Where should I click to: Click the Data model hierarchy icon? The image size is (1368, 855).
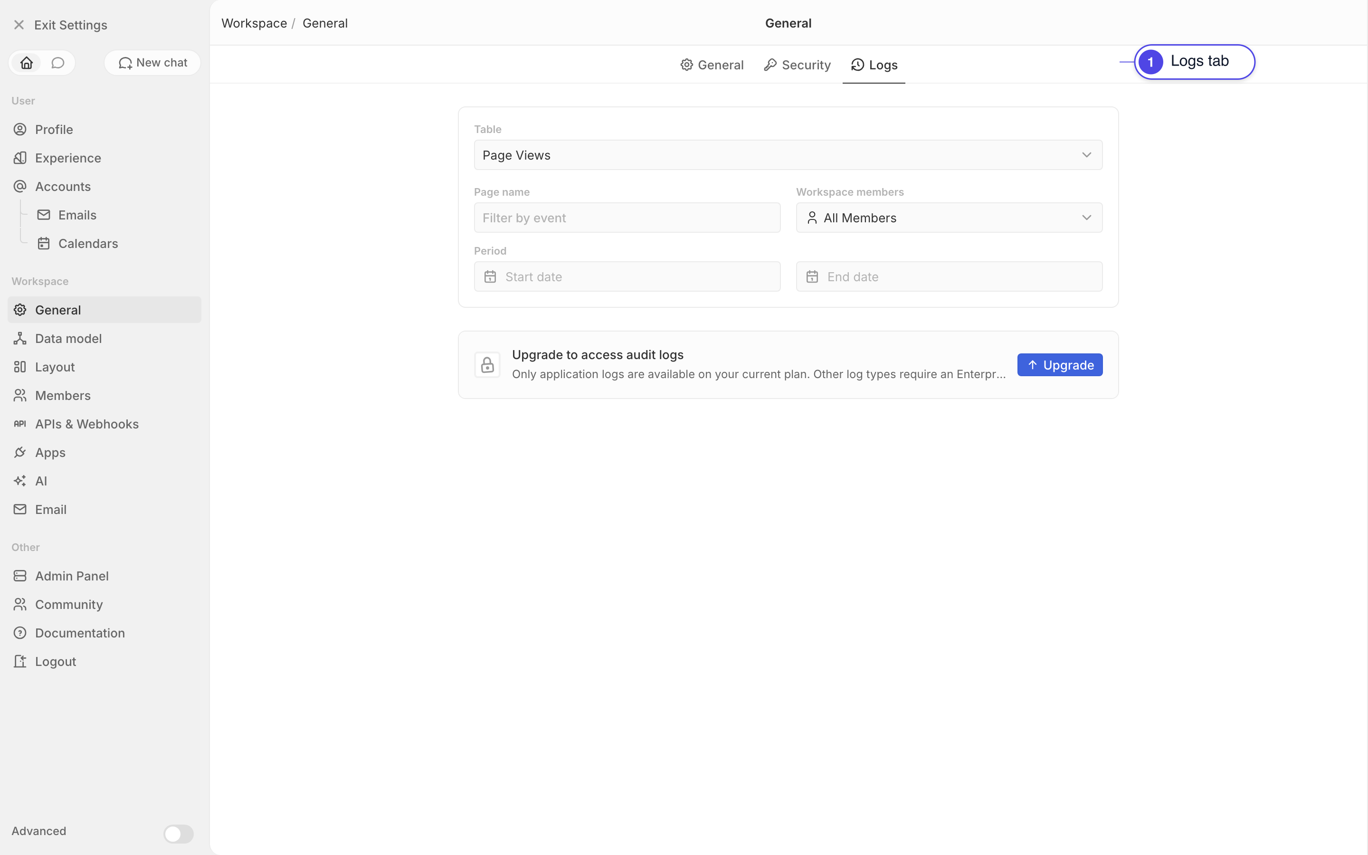click(20, 338)
